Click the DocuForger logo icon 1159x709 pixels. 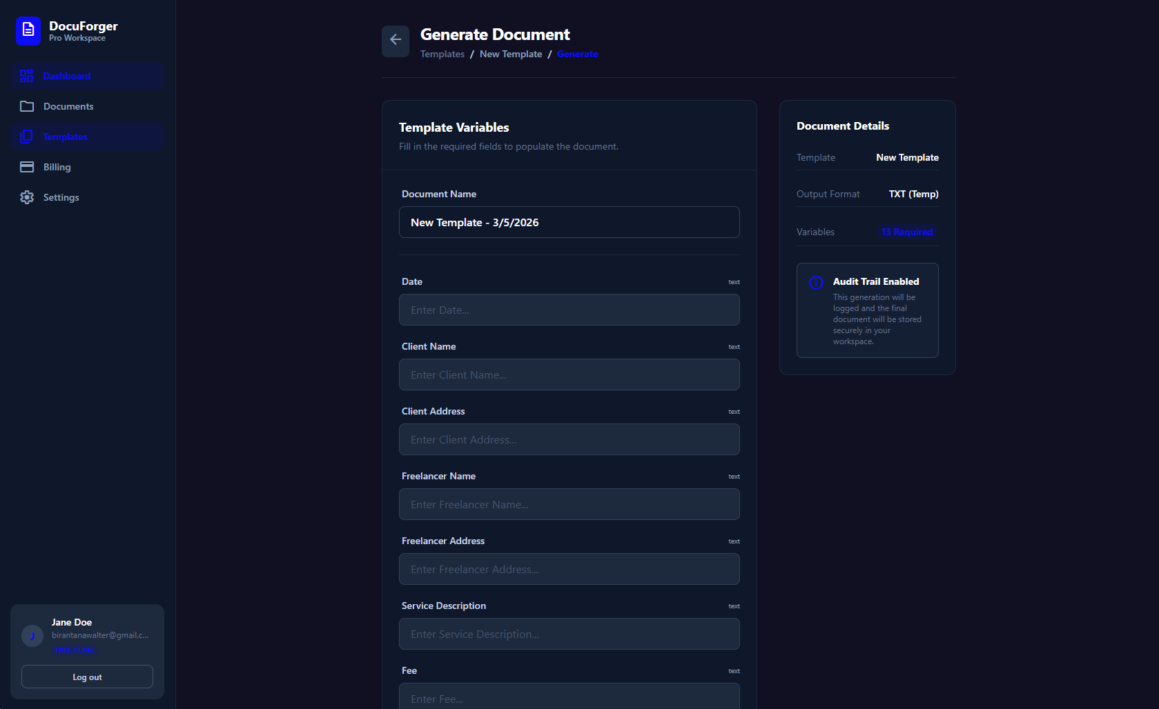[x=28, y=30]
